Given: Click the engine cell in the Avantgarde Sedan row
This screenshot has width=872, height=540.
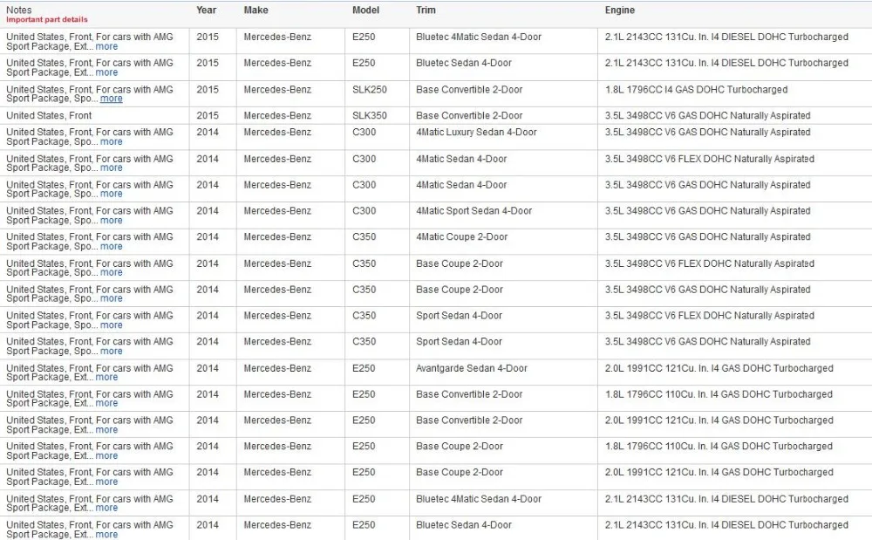Looking at the screenshot, I should pyautogui.click(x=719, y=368).
